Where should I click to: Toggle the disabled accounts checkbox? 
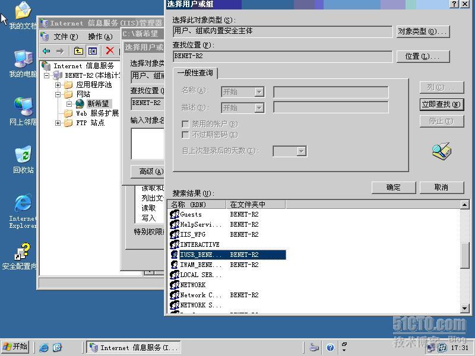(x=185, y=124)
